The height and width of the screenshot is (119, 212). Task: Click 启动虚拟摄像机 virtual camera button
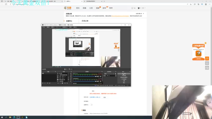point(124,77)
